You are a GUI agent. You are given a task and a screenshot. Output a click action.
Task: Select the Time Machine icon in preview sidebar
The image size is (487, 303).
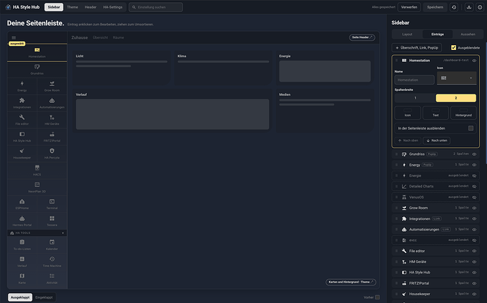click(x=52, y=259)
